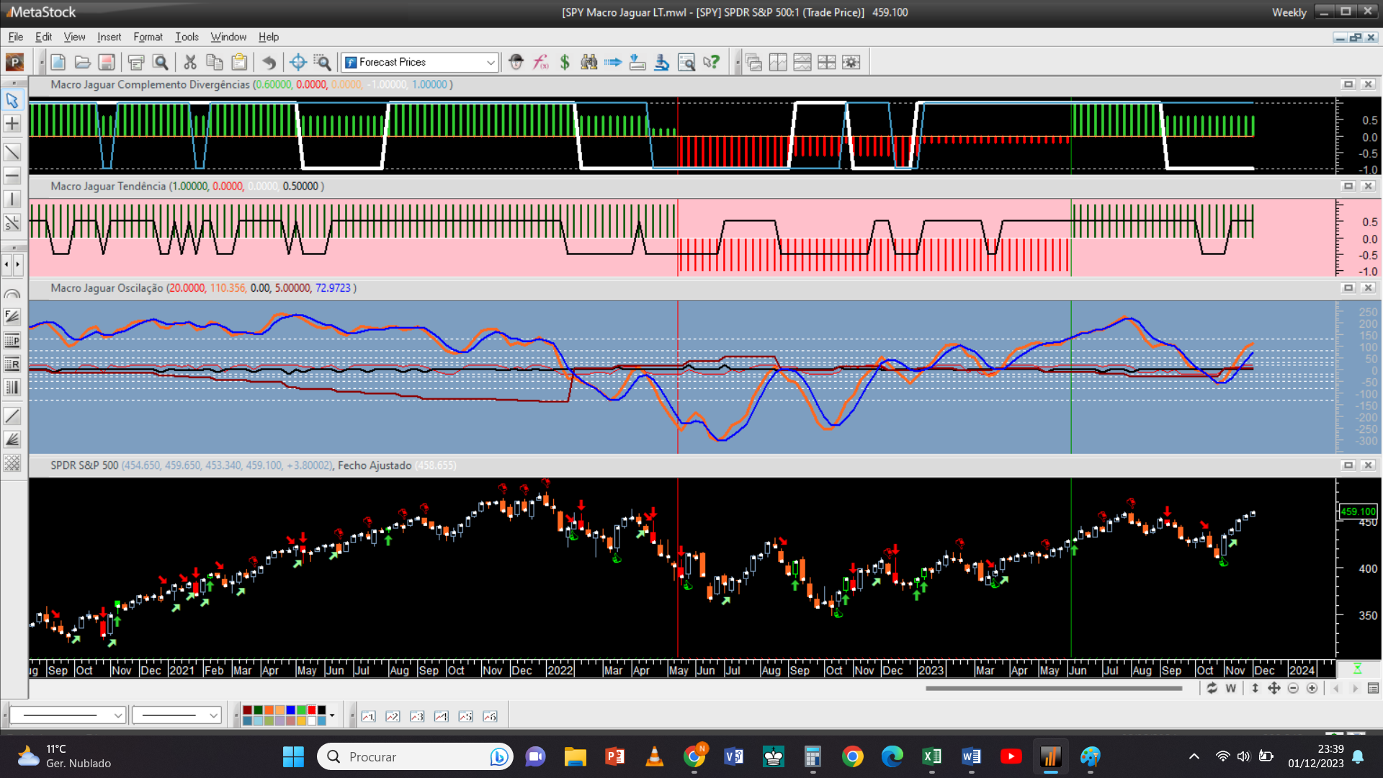1383x778 pixels.
Task: Expand the color palette arrow
Action: [x=332, y=716]
